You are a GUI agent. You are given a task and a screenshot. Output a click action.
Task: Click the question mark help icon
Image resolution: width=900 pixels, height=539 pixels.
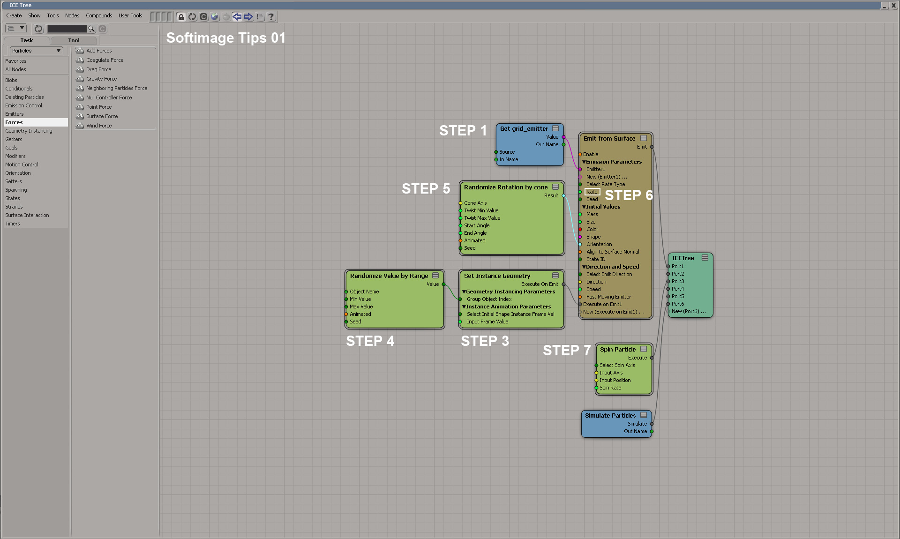271,17
